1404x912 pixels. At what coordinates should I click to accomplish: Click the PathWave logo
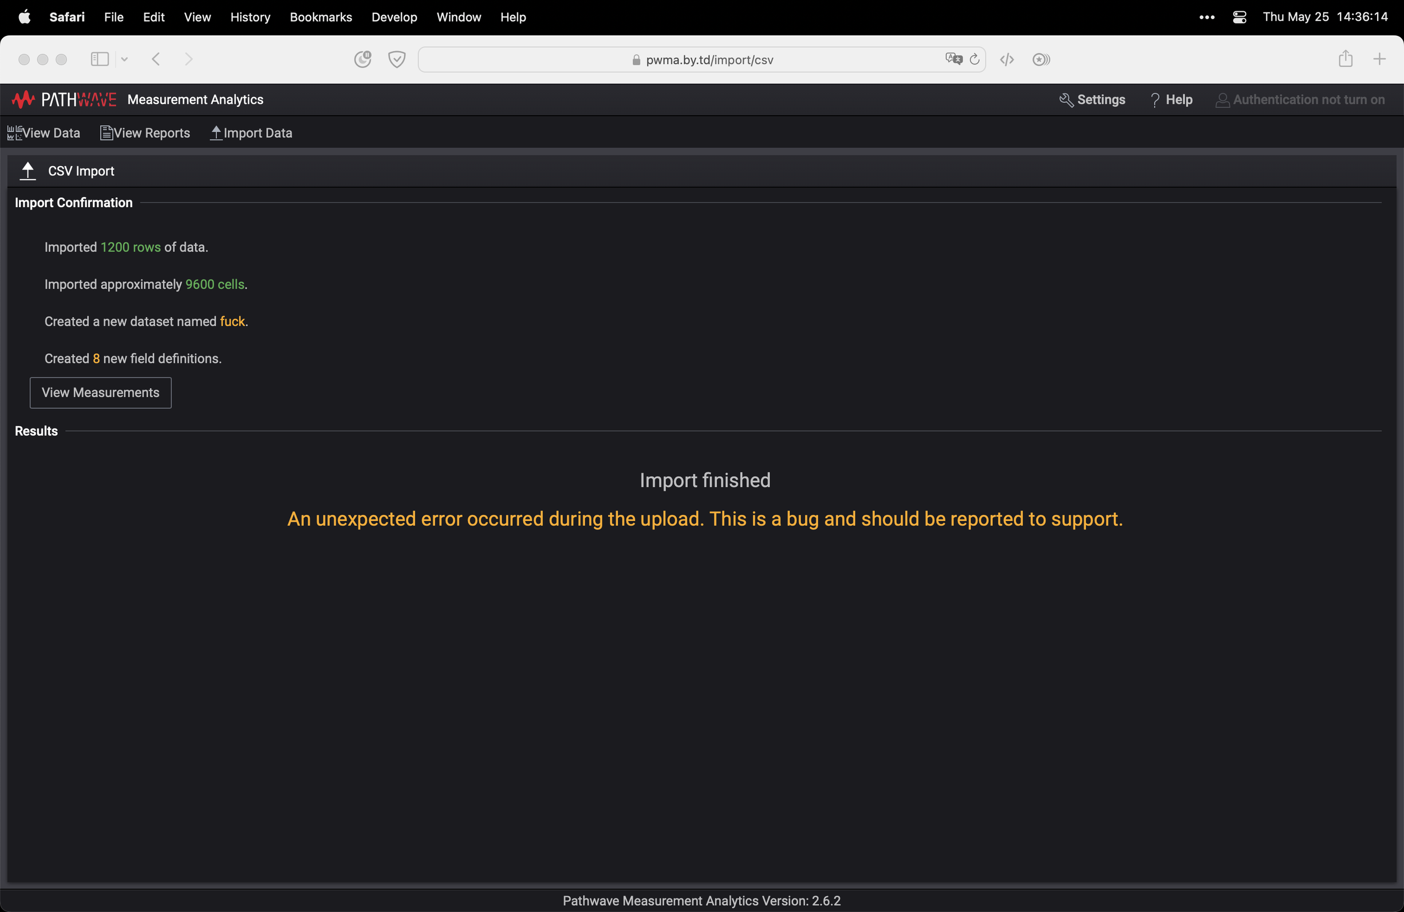click(64, 100)
